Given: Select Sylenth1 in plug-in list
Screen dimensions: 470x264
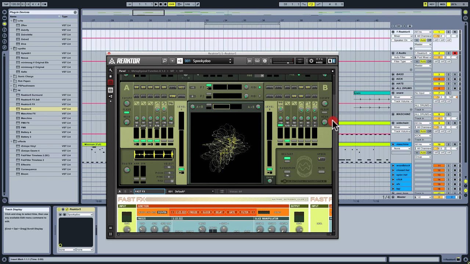Looking at the screenshot, I should pos(26,53).
